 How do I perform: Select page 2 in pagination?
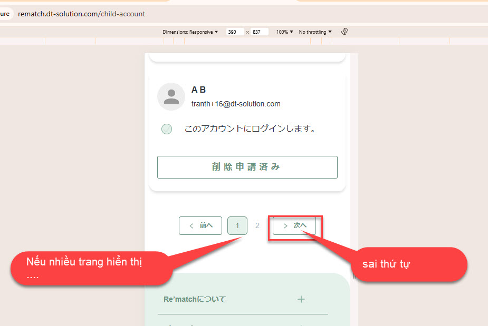pos(257,225)
